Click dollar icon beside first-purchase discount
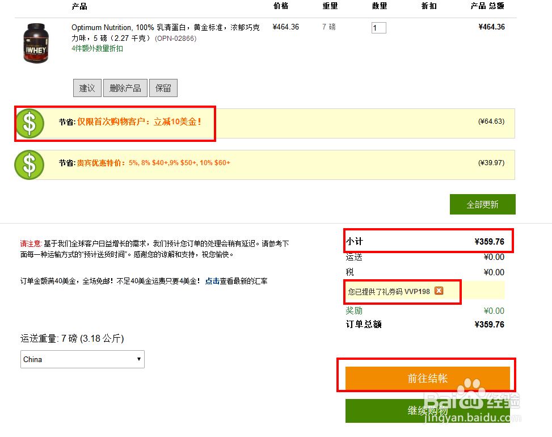 coord(30,123)
